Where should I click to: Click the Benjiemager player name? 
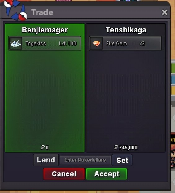(45, 30)
